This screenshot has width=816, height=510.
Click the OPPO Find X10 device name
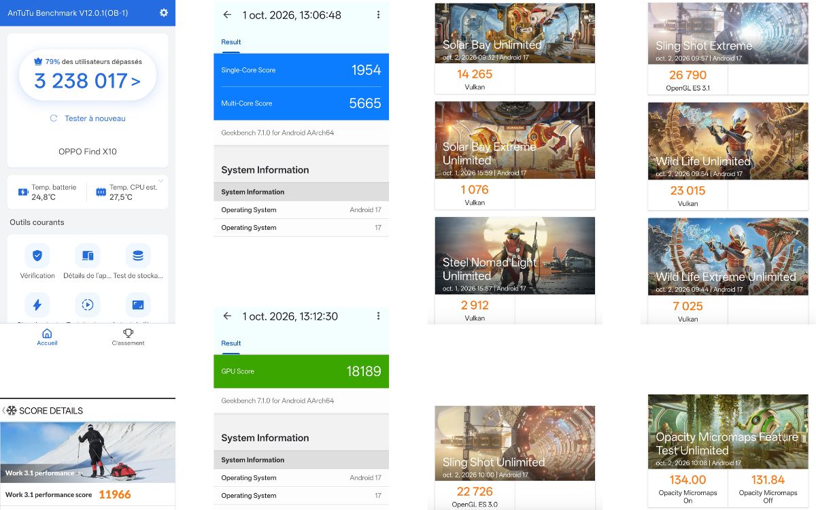88,152
